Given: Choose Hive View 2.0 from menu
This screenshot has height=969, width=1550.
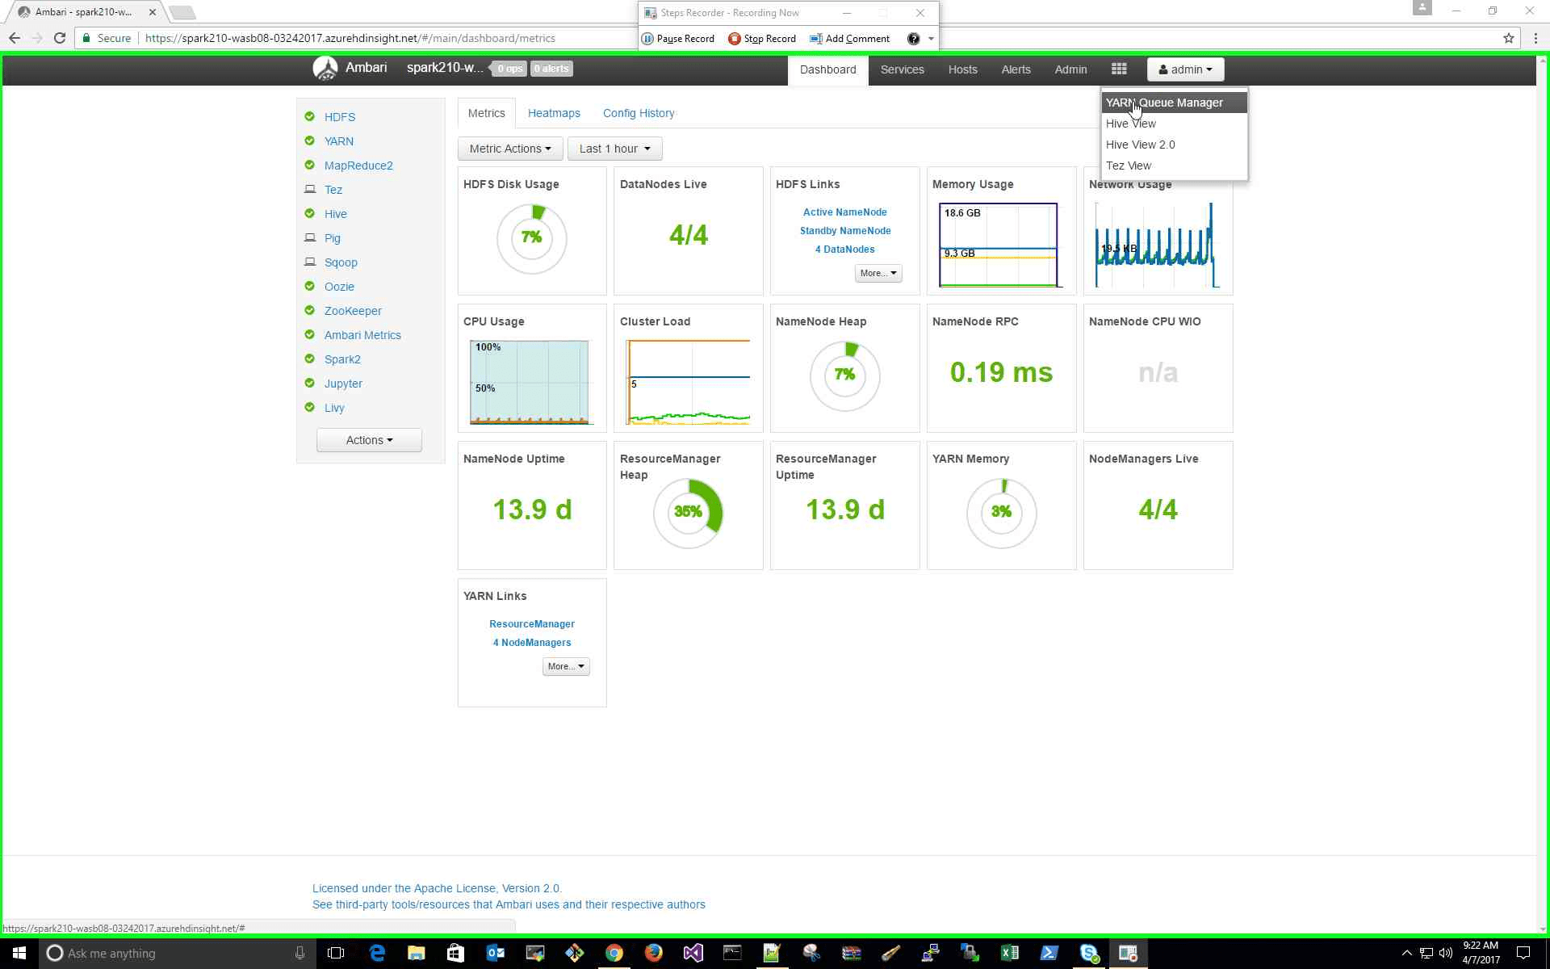Looking at the screenshot, I should pos(1140,145).
